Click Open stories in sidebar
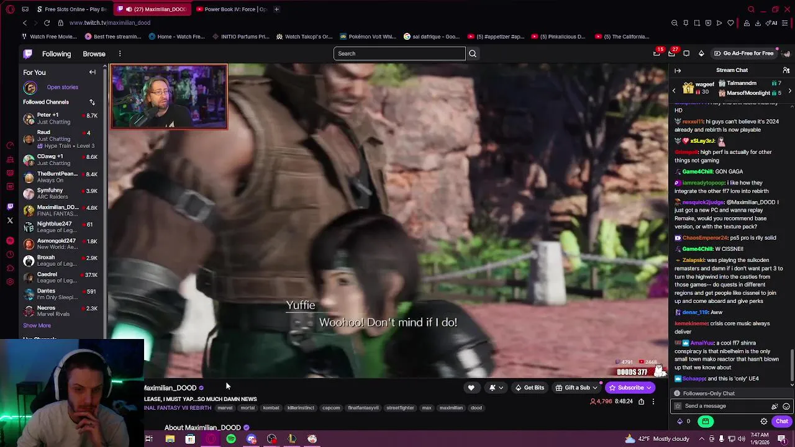795x447 pixels. tap(62, 88)
